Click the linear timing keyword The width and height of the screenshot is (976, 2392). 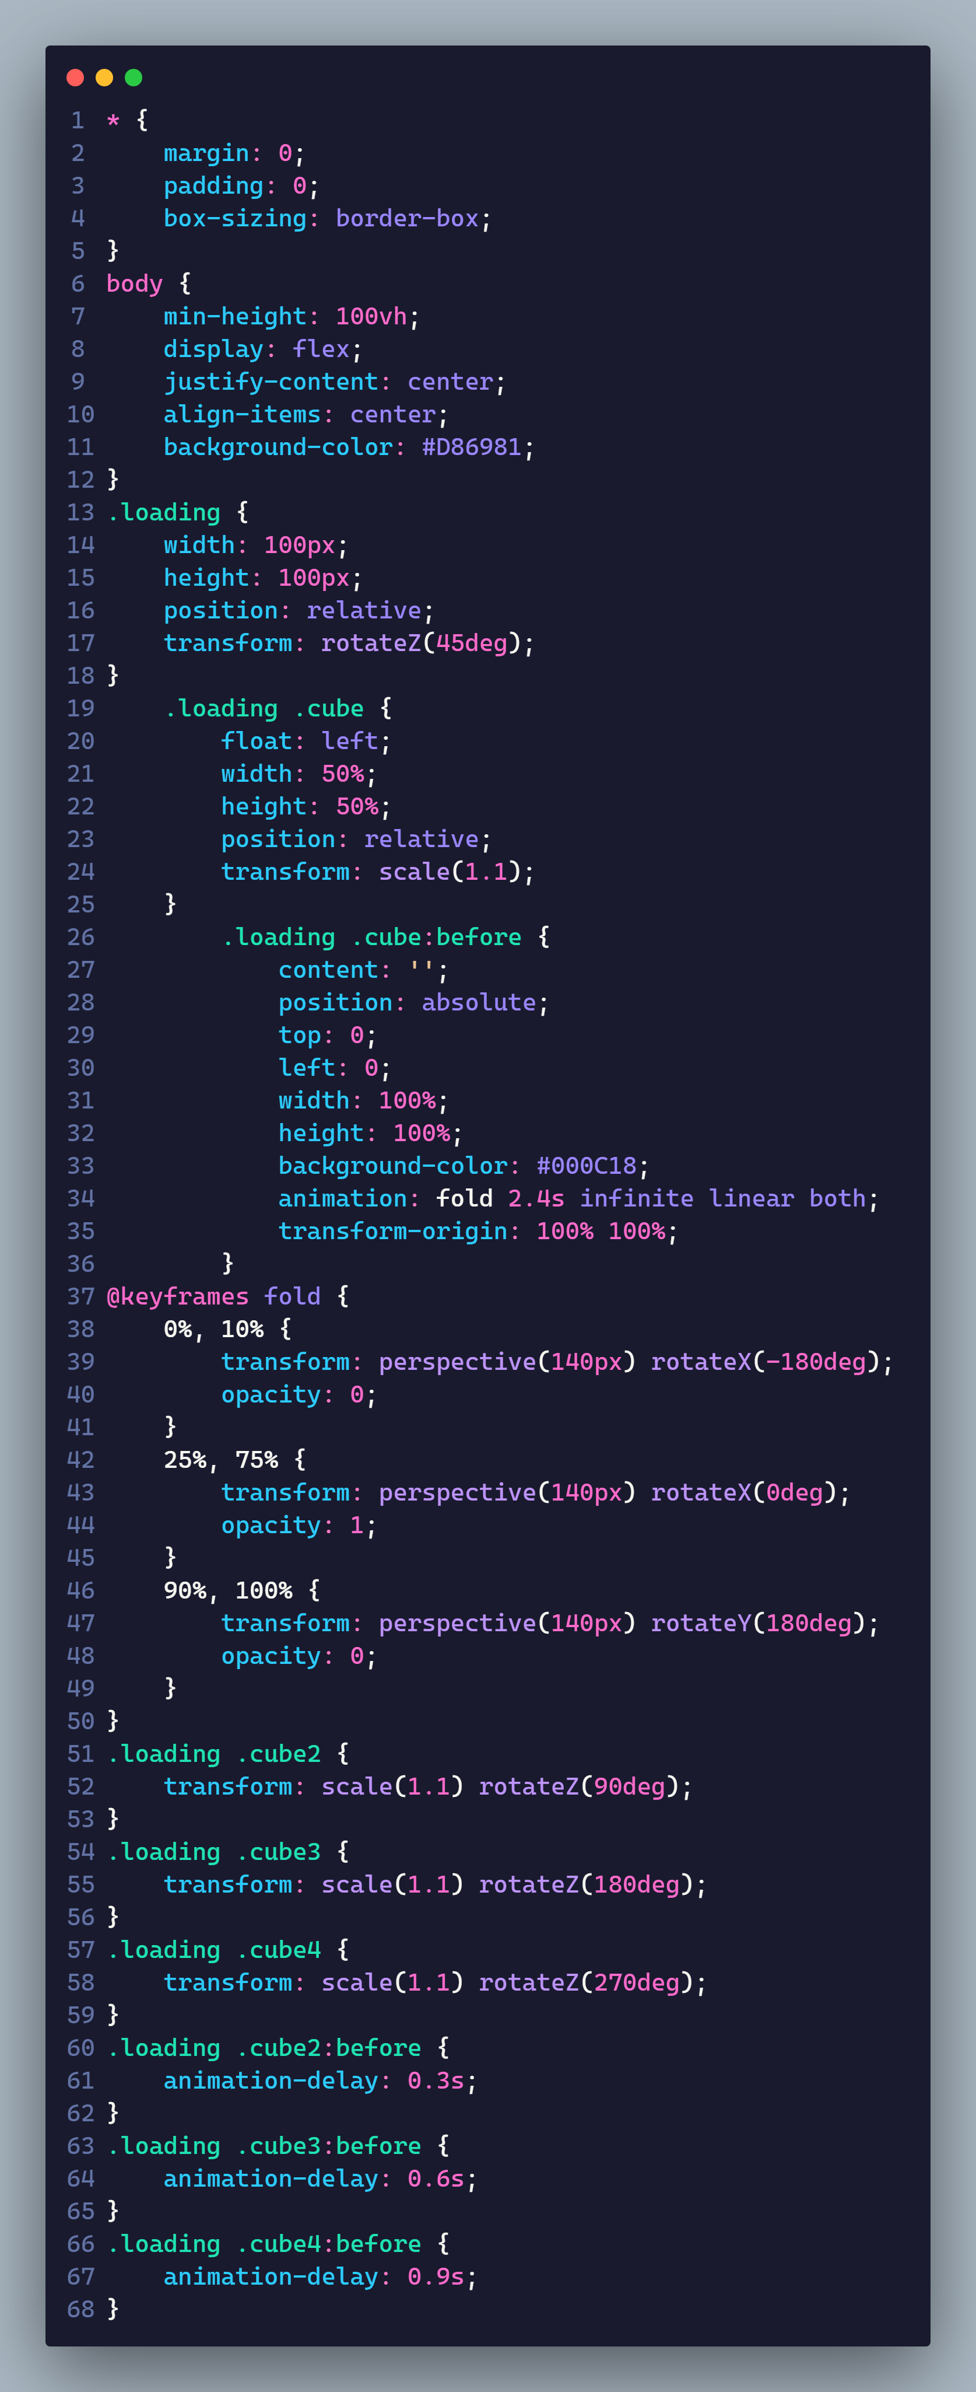point(752,1198)
